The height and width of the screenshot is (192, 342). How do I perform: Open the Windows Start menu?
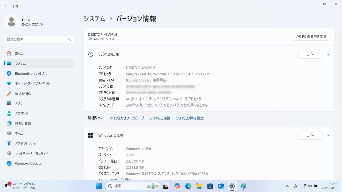click(x=99, y=186)
